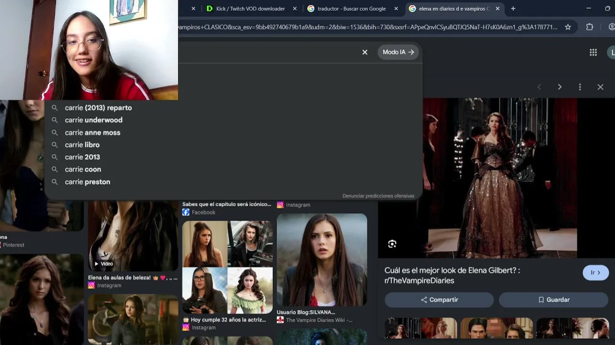This screenshot has height=345, width=615.
Task: Go to the previous image in preview panel
Action: pyautogui.click(x=539, y=87)
